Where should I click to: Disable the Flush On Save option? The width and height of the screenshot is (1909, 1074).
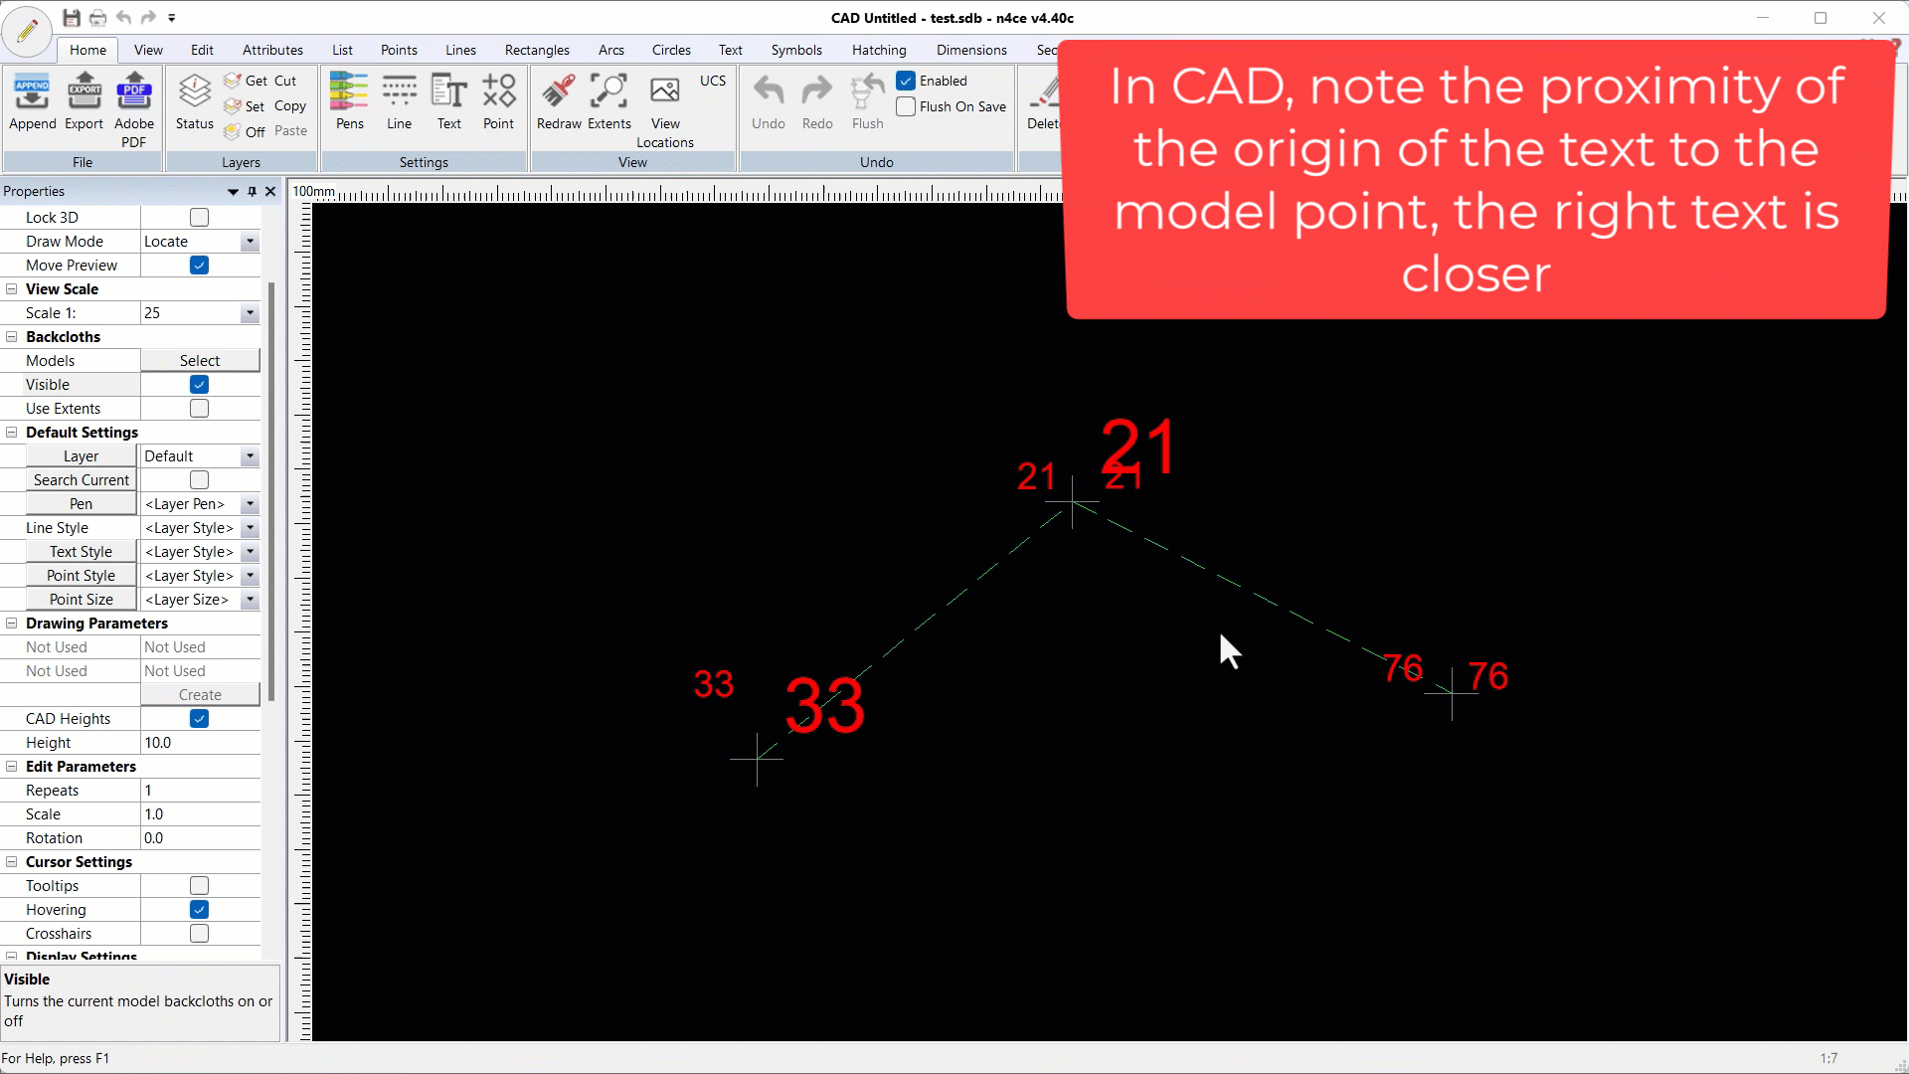tap(905, 106)
